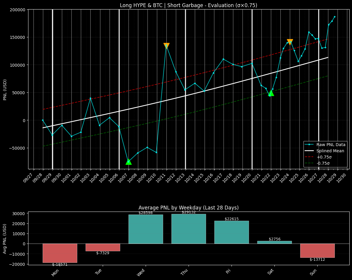Select the Thursday teal bar

coord(189,229)
